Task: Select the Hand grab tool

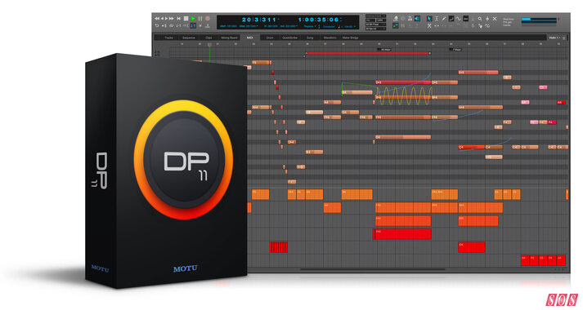Action: [480, 26]
